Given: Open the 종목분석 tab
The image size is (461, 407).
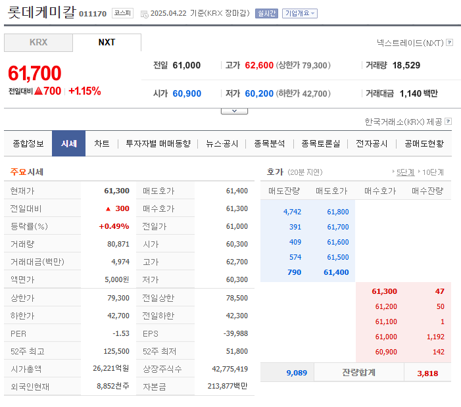Looking at the screenshot, I should 270,143.
